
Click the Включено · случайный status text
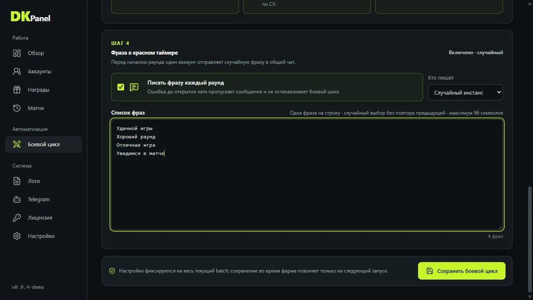click(x=476, y=52)
